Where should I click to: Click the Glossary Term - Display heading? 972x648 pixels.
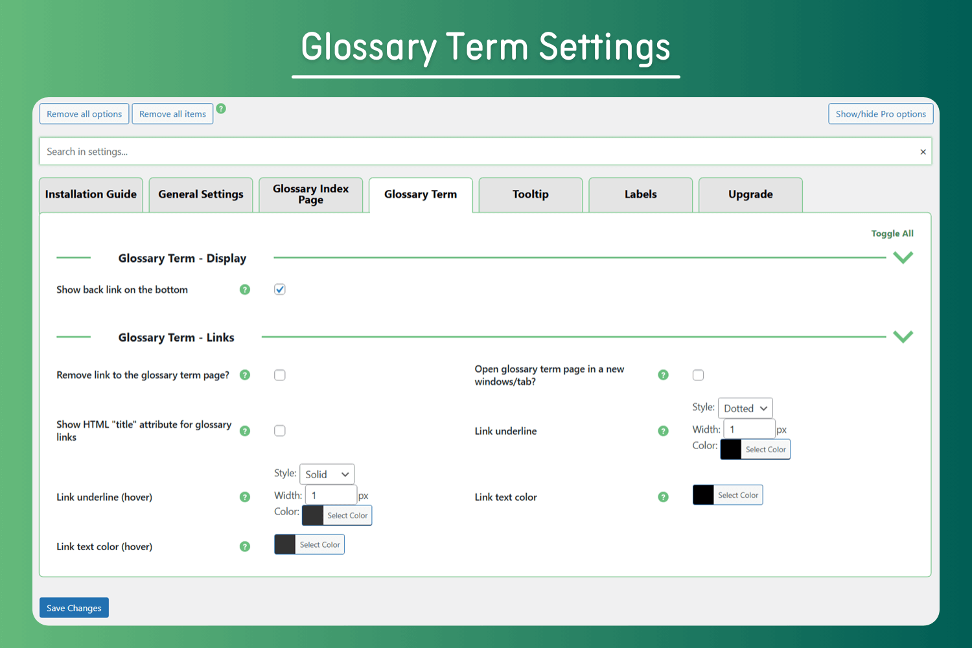click(x=182, y=258)
